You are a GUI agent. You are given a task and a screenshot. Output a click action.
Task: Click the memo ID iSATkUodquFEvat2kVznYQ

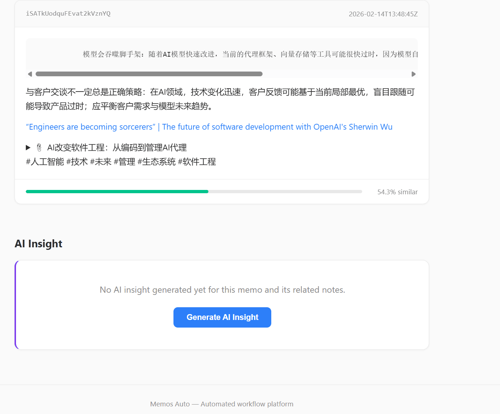tap(68, 13)
